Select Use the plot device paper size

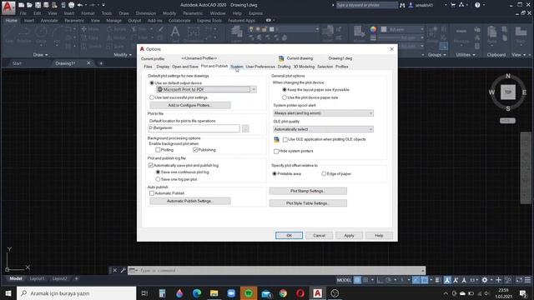coord(285,97)
